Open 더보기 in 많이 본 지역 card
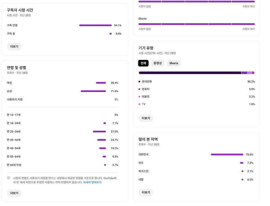Image resolution: width=270 pixels, height=206 pixels. coord(146,193)
